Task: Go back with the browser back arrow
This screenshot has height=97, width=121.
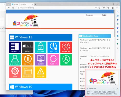Action: [9, 8]
